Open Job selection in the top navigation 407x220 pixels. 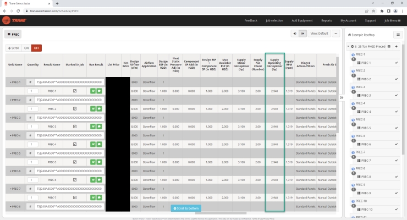coord(274,20)
